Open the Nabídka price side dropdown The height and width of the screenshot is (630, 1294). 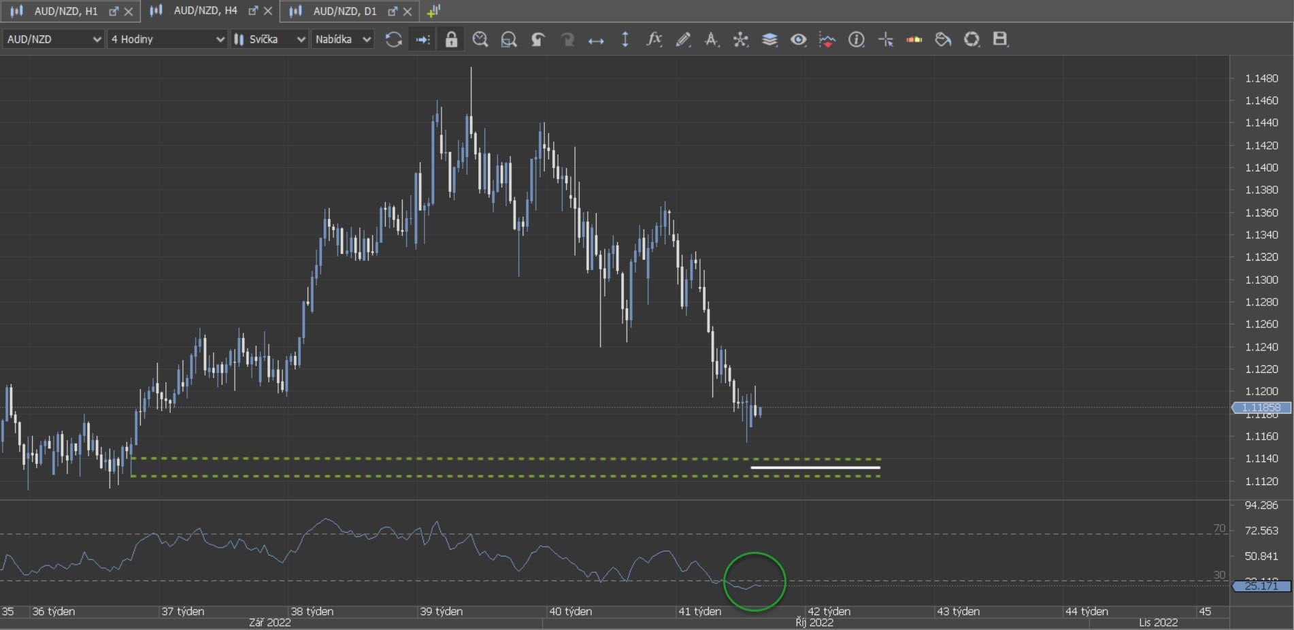pos(343,39)
